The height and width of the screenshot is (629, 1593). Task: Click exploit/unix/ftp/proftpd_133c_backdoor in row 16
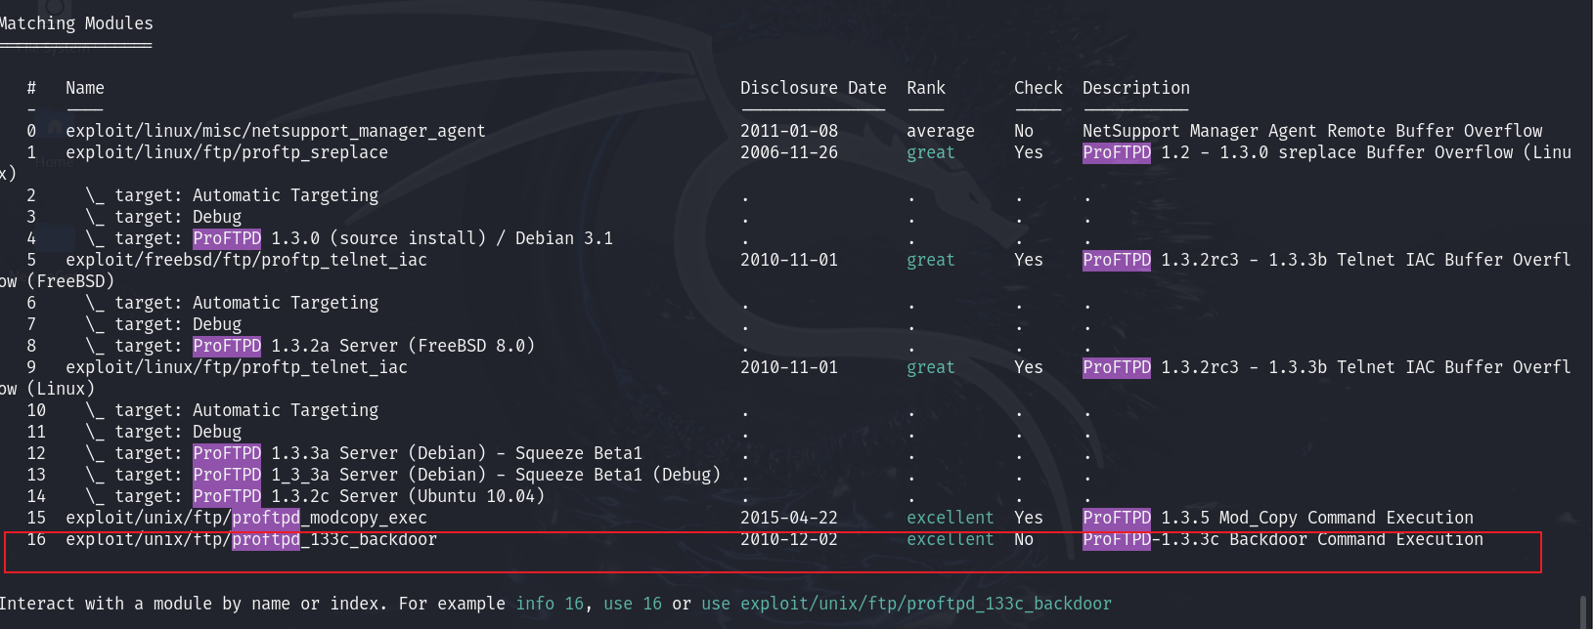point(251,539)
